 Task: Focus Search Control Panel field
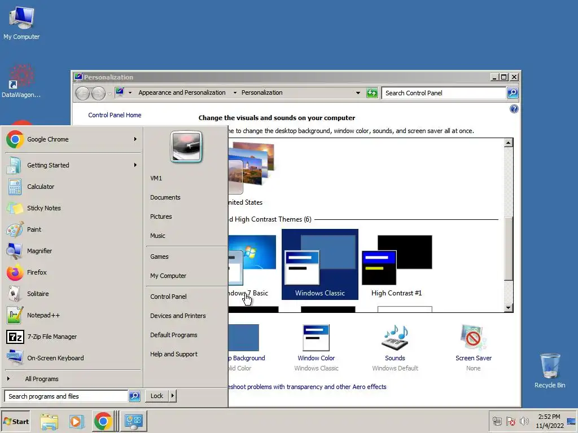444,93
